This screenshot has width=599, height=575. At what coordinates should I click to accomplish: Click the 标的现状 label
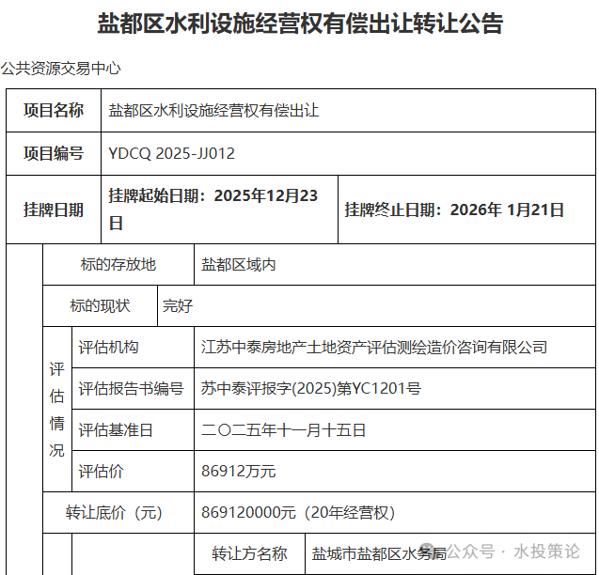point(100,306)
